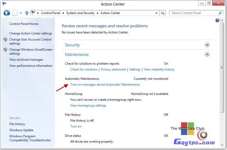Click the flag icon in address bar

pos(33,13)
